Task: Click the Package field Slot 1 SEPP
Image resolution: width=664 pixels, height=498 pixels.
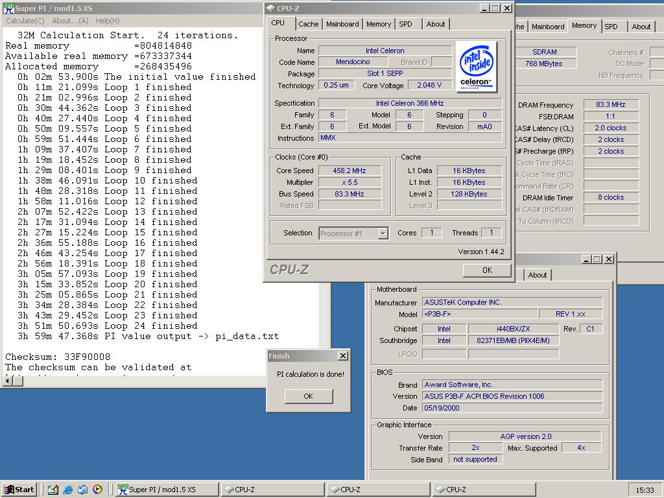Action: pos(385,74)
